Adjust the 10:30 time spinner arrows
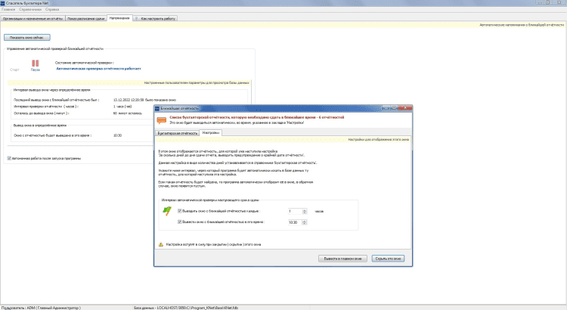567x310 pixels. 304,222
